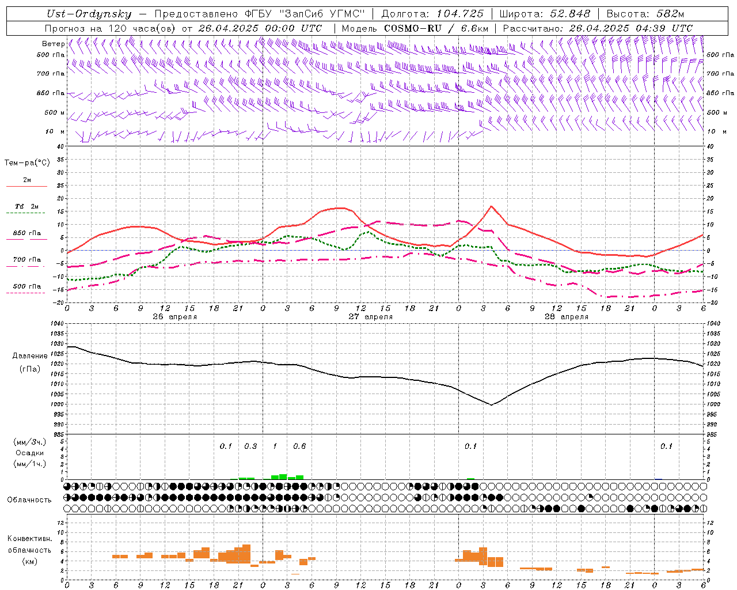Click the Конвективн. облачность (км) label
737x590 pixels.
(29, 550)
